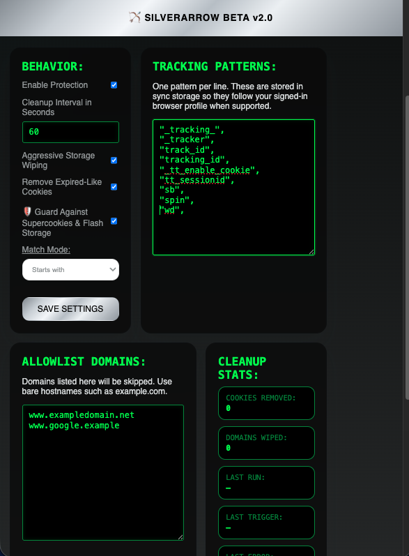Screen dimensions: 409x556
Task: Click the www.exampledomain.net allowlist entry
Action: 82,415
